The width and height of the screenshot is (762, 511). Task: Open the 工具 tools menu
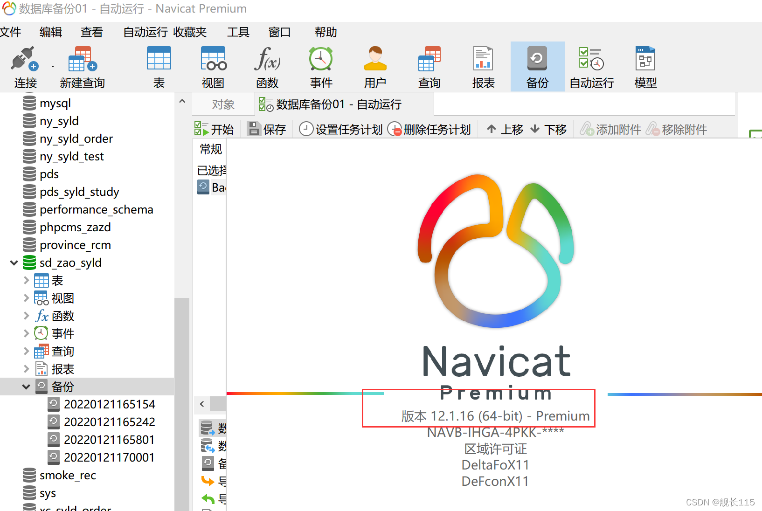[238, 32]
